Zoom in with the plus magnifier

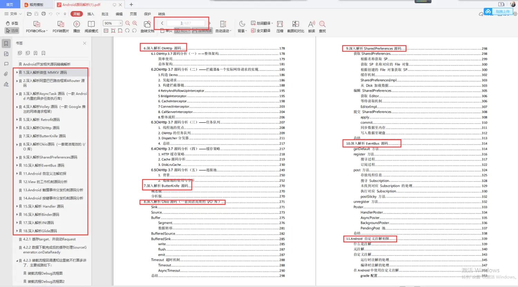click(135, 23)
